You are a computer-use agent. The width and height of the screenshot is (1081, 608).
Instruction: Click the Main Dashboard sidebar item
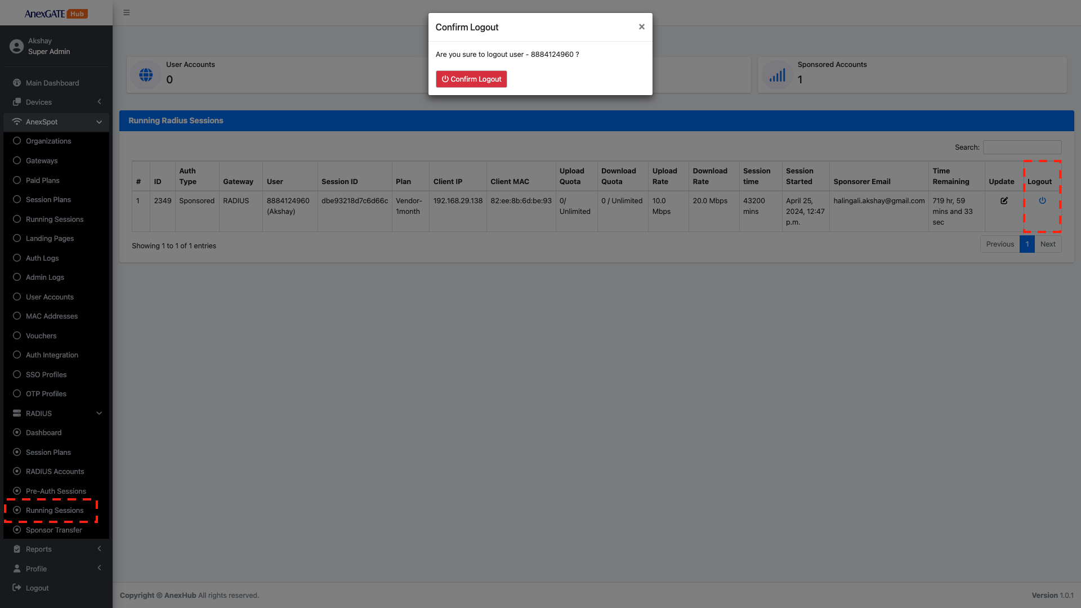click(x=52, y=83)
